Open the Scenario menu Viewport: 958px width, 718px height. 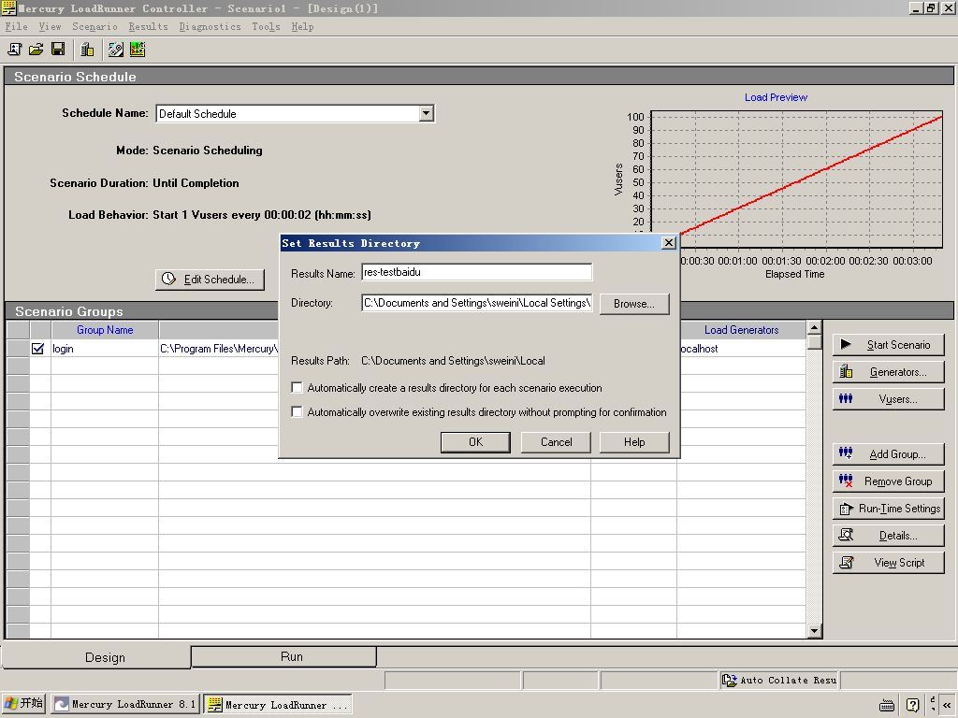point(94,26)
